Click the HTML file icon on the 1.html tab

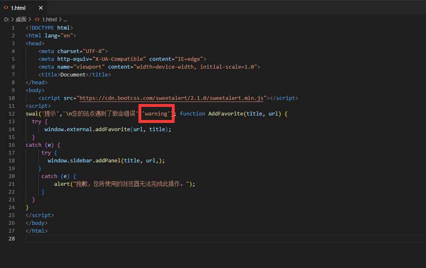click(x=6, y=8)
